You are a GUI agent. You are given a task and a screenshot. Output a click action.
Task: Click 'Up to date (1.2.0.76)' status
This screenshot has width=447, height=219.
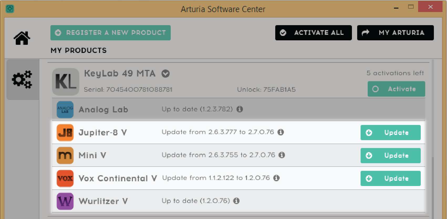(196, 201)
